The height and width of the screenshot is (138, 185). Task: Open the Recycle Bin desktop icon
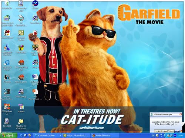tap(7, 3)
